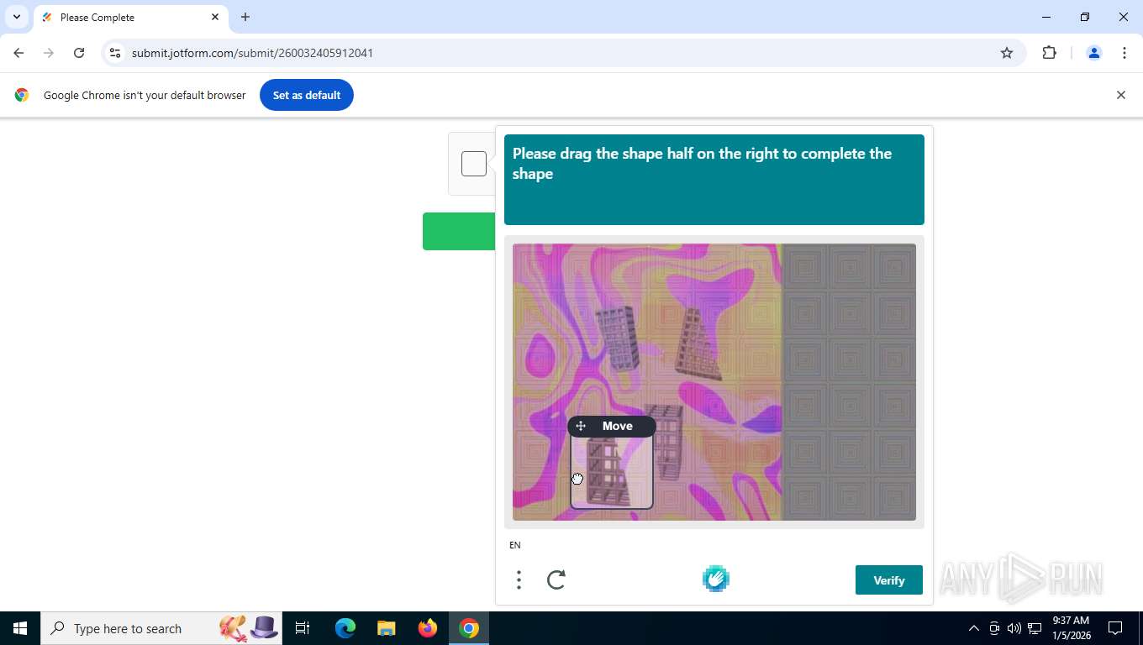This screenshot has width=1143, height=645.
Task: Click the volume speaker icon in the tray
Action: (1014, 628)
